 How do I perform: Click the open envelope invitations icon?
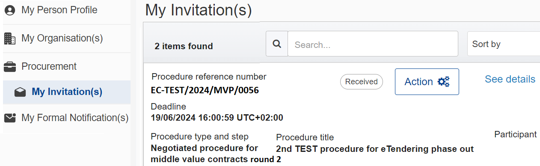(20, 92)
